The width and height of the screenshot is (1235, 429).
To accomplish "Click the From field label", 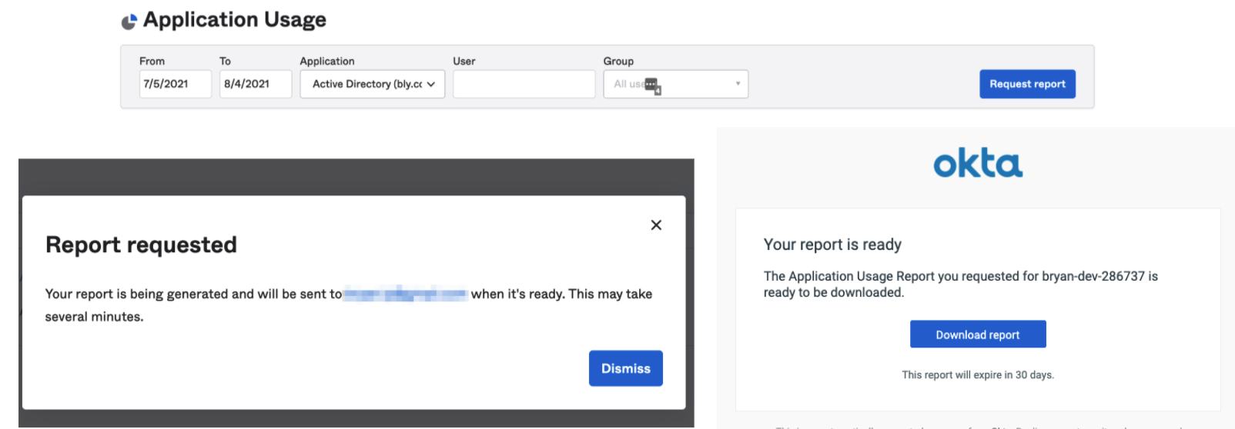I will coord(152,62).
